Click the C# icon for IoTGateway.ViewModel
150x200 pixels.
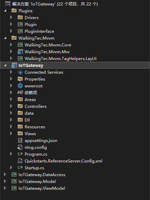point(14,188)
